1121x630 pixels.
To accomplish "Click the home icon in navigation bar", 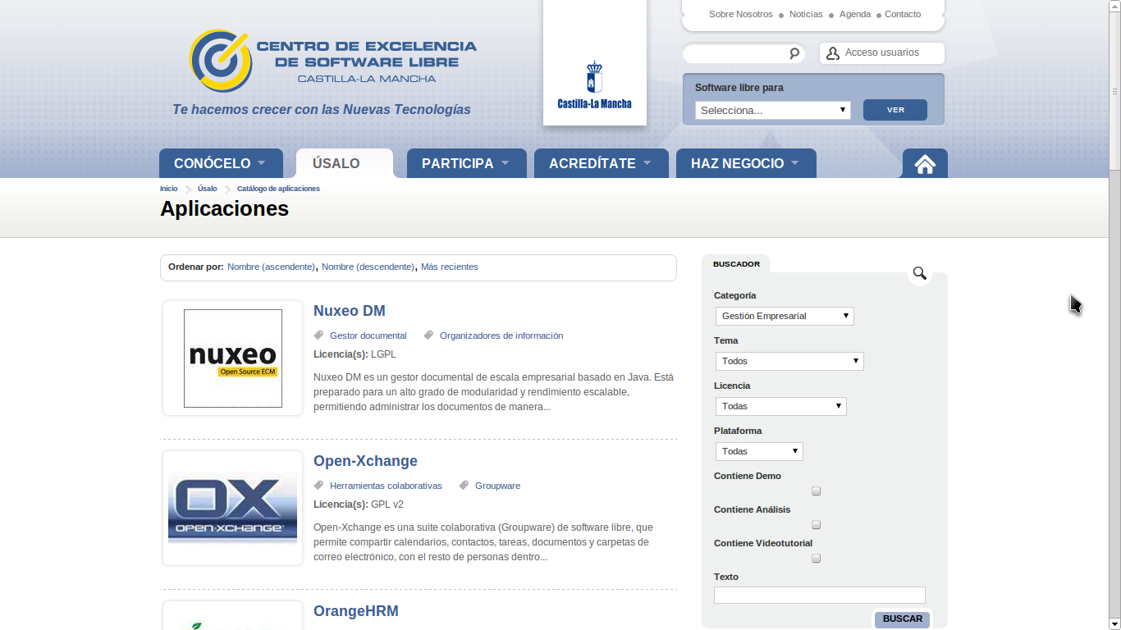I will tap(925, 164).
